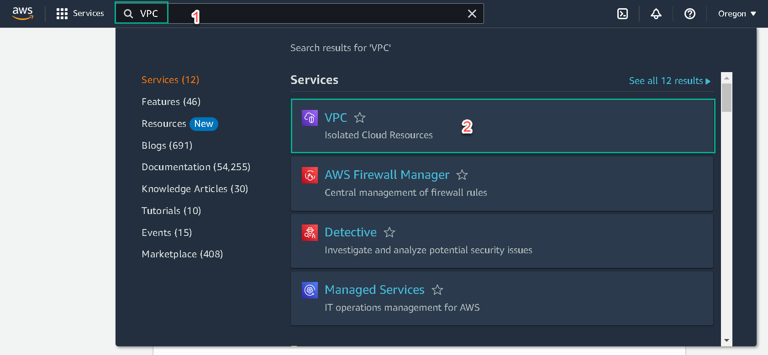Favorite the VPC service star
Image resolution: width=768 pixels, height=355 pixels.
[360, 118]
